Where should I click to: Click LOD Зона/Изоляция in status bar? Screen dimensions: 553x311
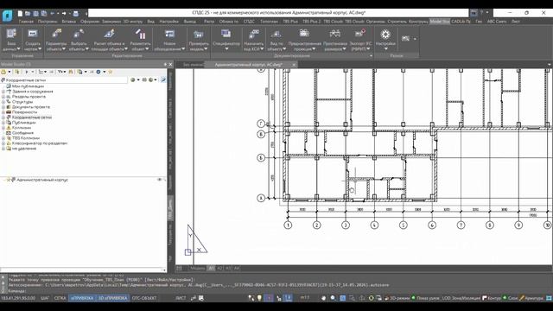461,298
